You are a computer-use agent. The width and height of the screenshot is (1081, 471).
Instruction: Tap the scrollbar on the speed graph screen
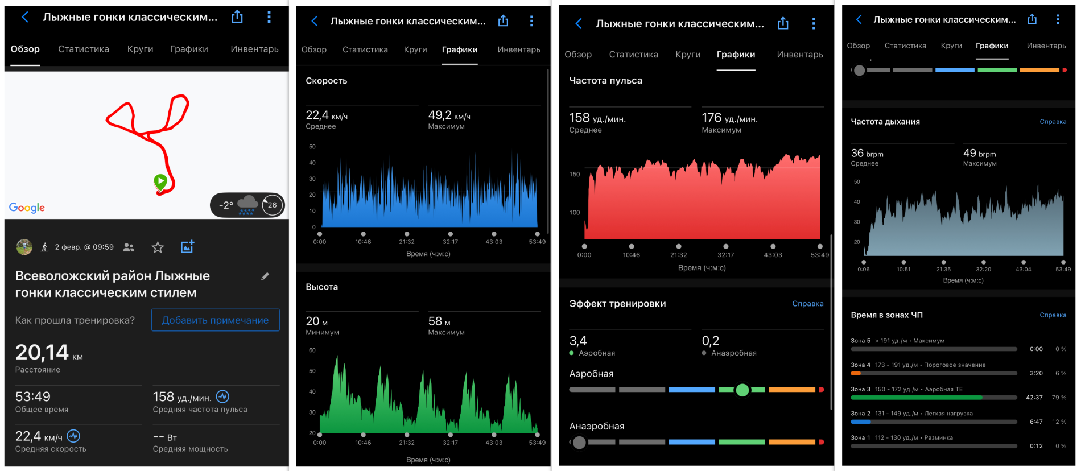pyautogui.click(x=548, y=151)
